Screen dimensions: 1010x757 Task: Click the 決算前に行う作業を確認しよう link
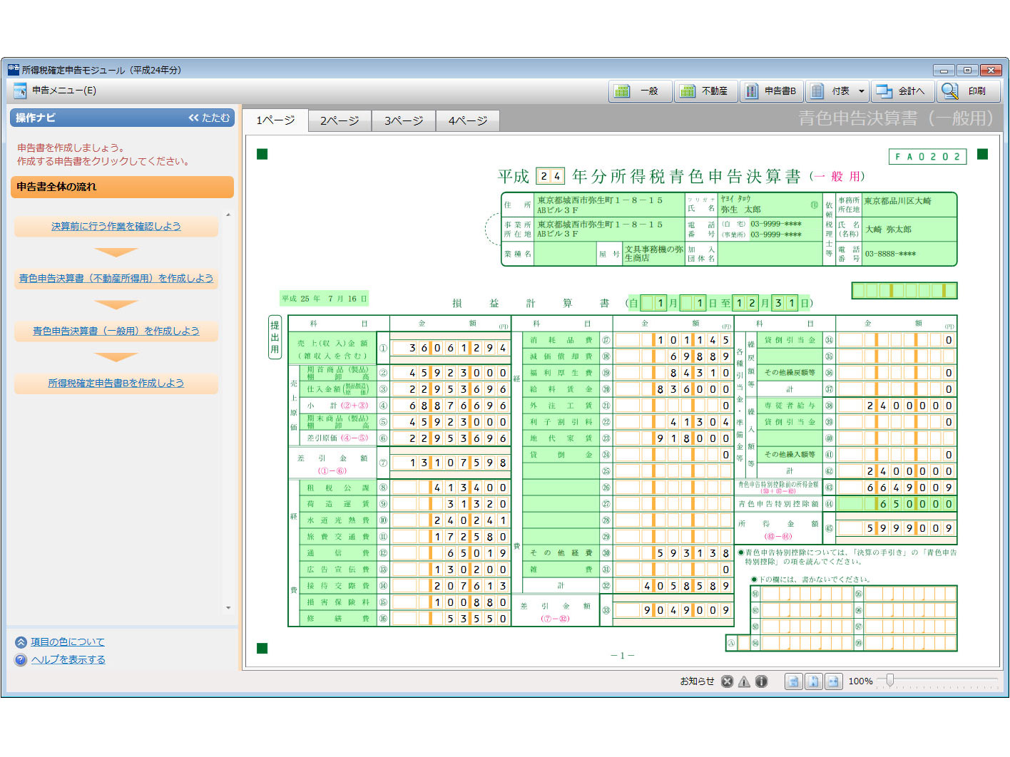click(116, 226)
